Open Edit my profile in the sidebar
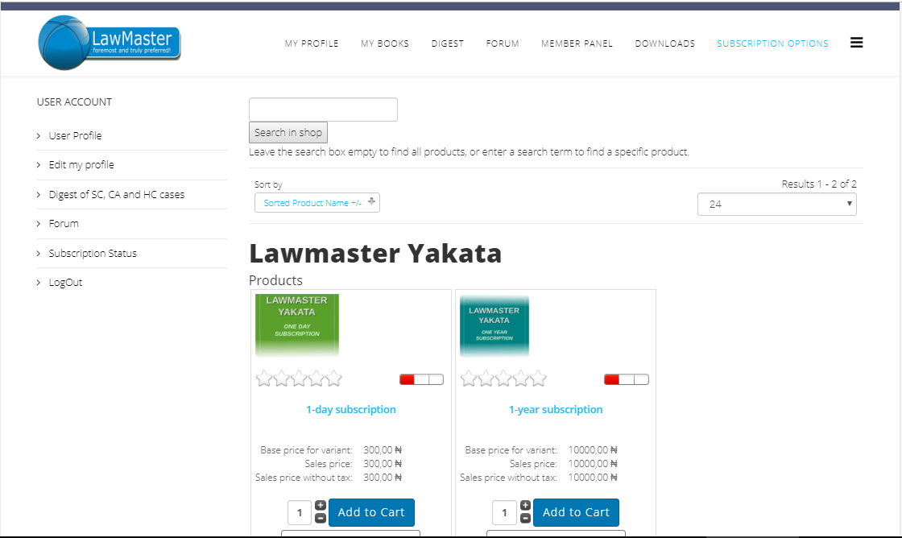Screen dimensions: 902x538 [x=81, y=165]
